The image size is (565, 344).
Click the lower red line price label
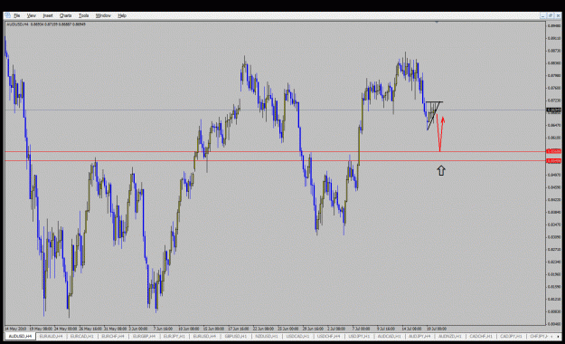pyautogui.click(x=554, y=160)
